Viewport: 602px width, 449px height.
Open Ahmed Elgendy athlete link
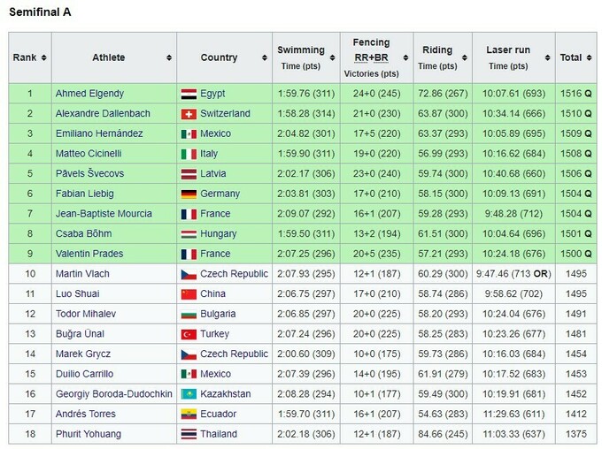click(x=89, y=94)
